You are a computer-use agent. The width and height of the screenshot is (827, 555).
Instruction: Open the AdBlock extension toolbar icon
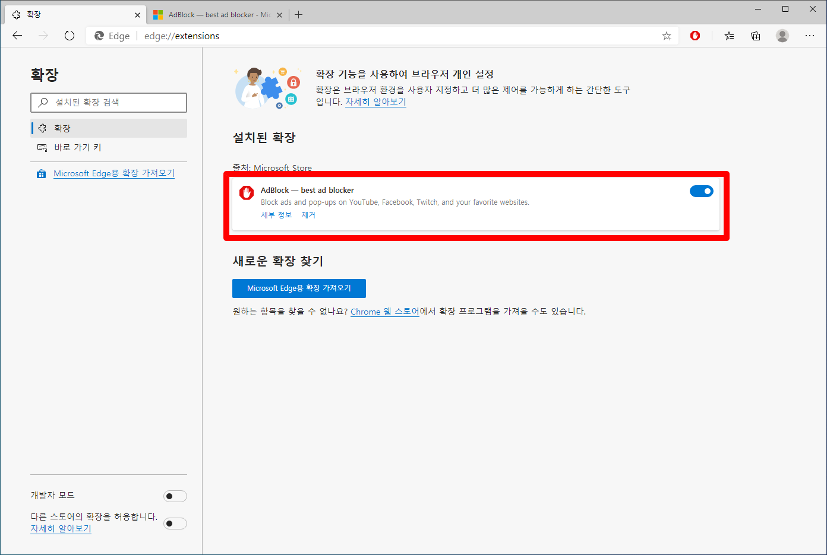(695, 36)
